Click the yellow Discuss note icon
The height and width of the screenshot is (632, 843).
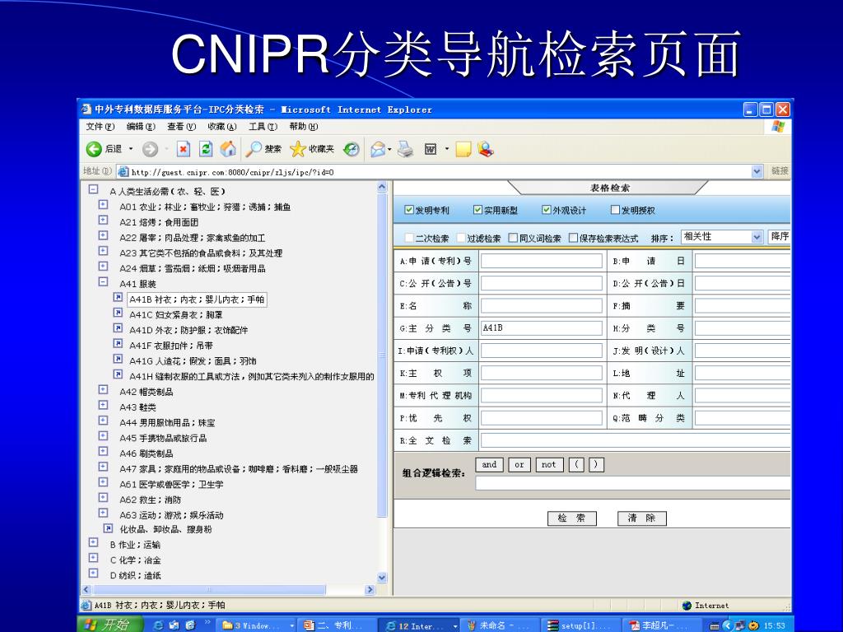pos(463,149)
